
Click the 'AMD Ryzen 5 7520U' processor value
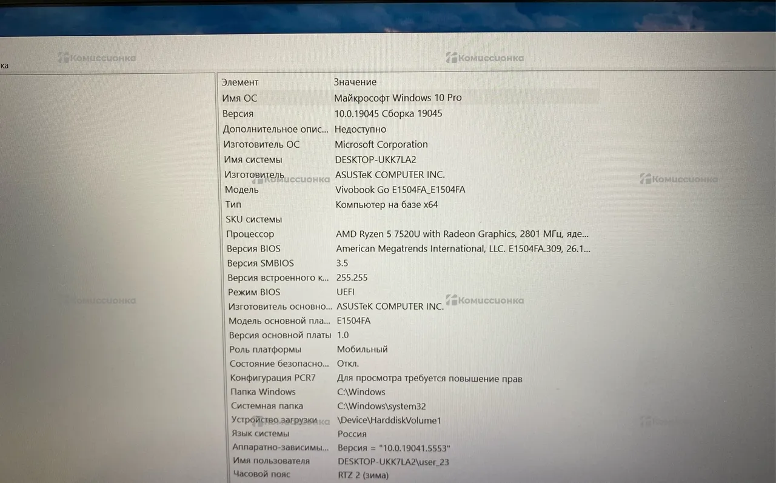pyautogui.click(x=463, y=234)
